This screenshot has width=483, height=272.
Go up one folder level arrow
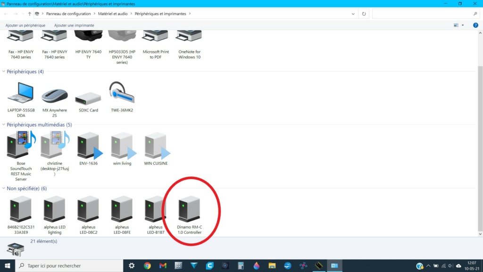pyautogui.click(x=30, y=14)
